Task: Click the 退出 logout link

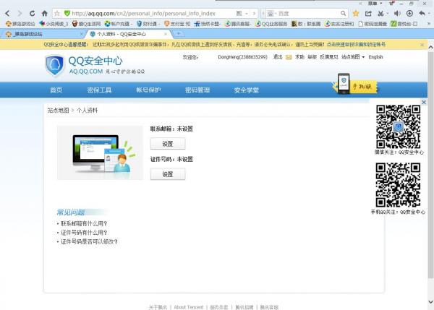Action: pos(278,57)
